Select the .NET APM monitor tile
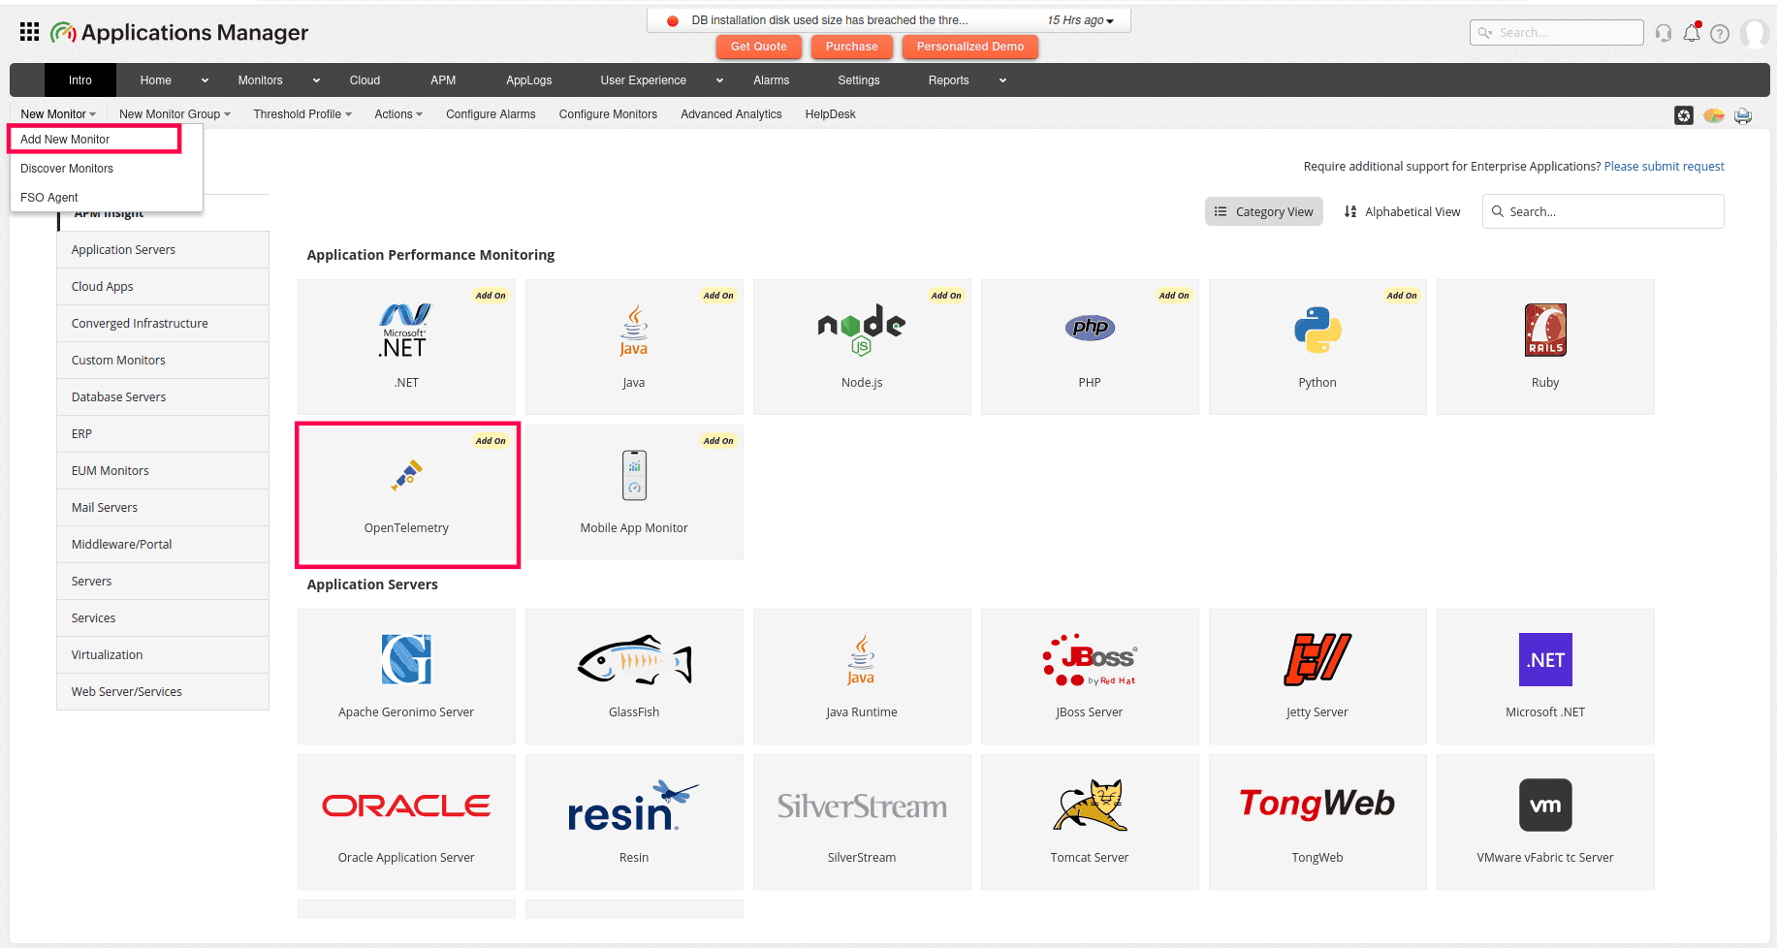Image resolution: width=1777 pixels, height=948 pixels. tap(406, 347)
